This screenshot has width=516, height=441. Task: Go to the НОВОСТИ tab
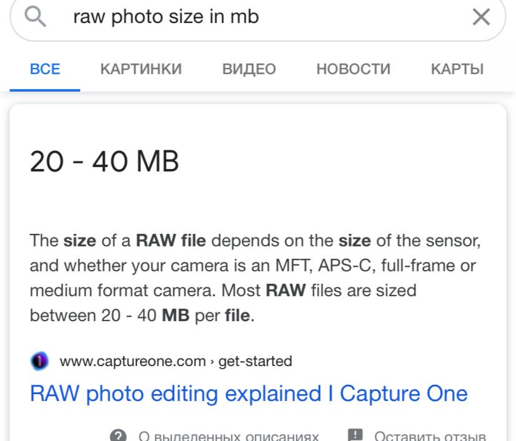click(353, 69)
